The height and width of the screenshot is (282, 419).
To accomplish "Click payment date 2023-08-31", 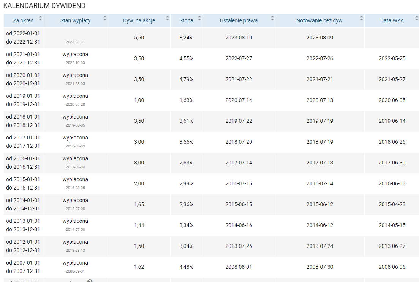I will tap(75, 42).
